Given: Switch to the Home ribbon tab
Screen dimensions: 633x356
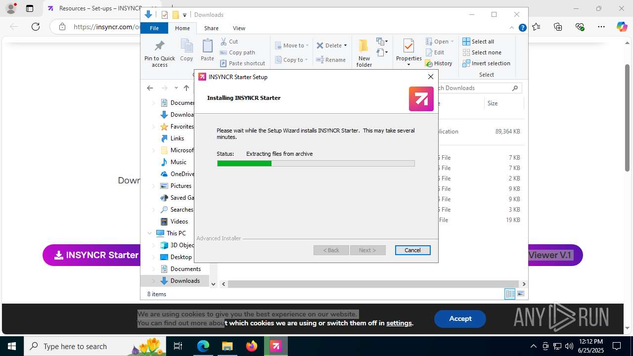Looking at the screenshot, I should pos(182,28).
